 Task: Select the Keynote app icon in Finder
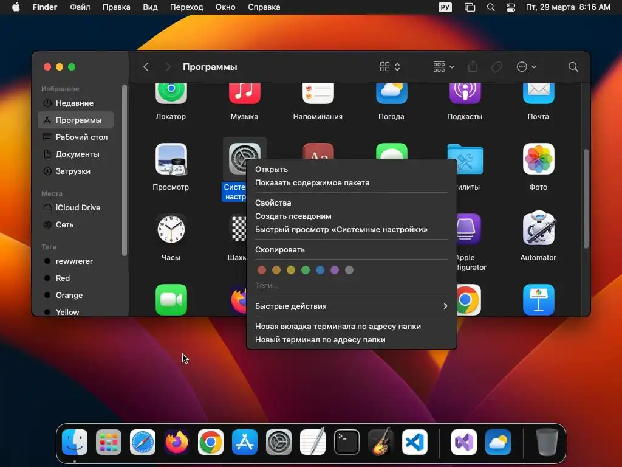coord(538,300)
